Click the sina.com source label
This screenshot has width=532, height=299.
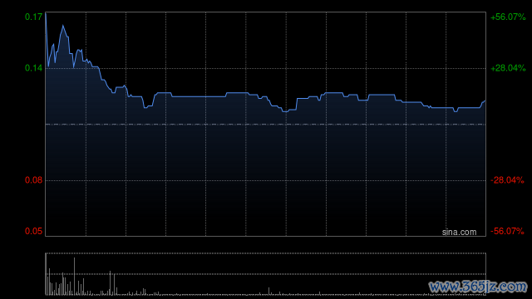pos(459,233)
